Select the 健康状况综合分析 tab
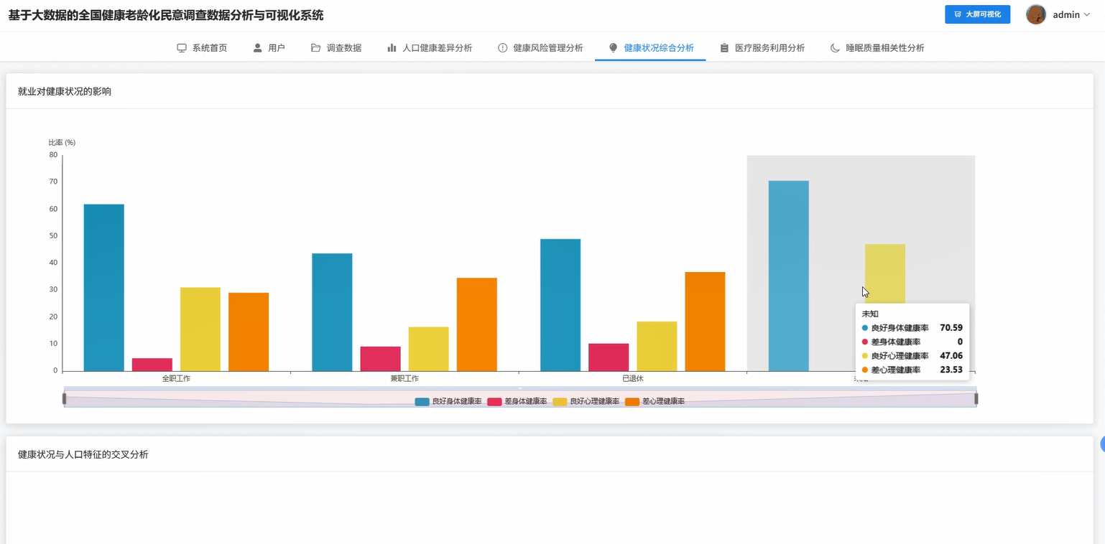1105x544 pixels. [x=650, y=48]
